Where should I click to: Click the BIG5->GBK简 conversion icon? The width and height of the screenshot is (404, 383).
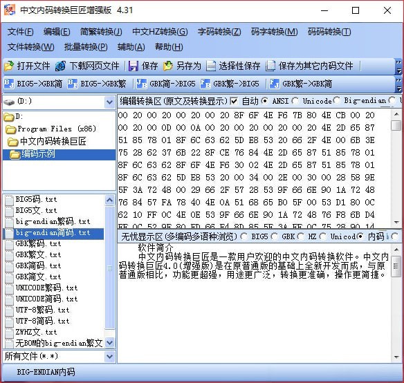pos(9,84)
